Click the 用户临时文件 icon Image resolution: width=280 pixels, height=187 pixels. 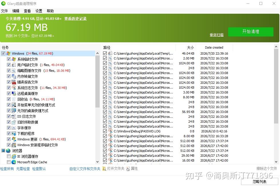pyautogui.click(x=14, y=65)
